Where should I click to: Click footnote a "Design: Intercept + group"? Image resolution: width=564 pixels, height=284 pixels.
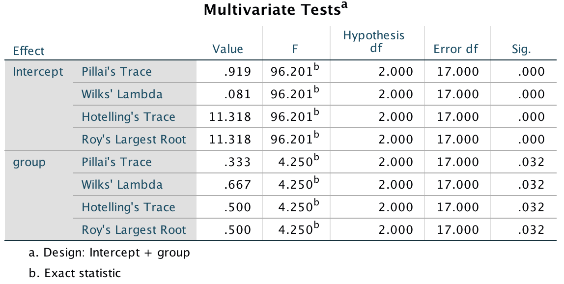point(109,253)
